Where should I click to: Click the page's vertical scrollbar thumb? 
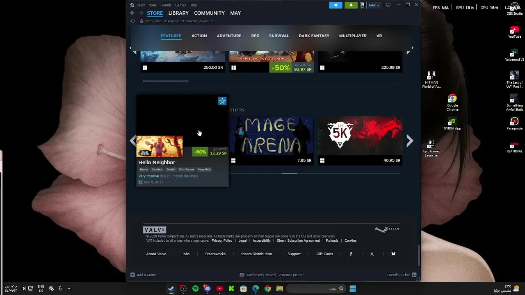[x=419, y=256]
